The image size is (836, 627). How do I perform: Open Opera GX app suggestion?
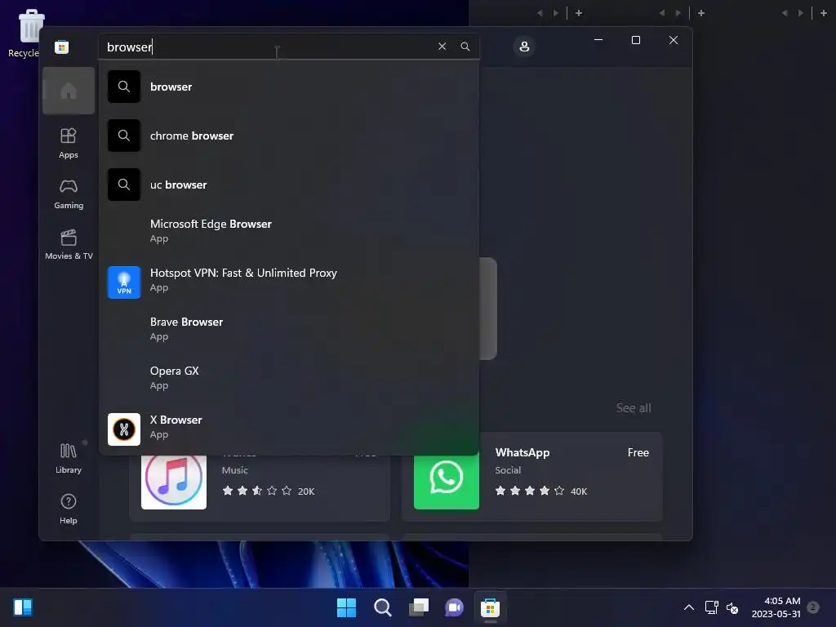pos(289,378)
